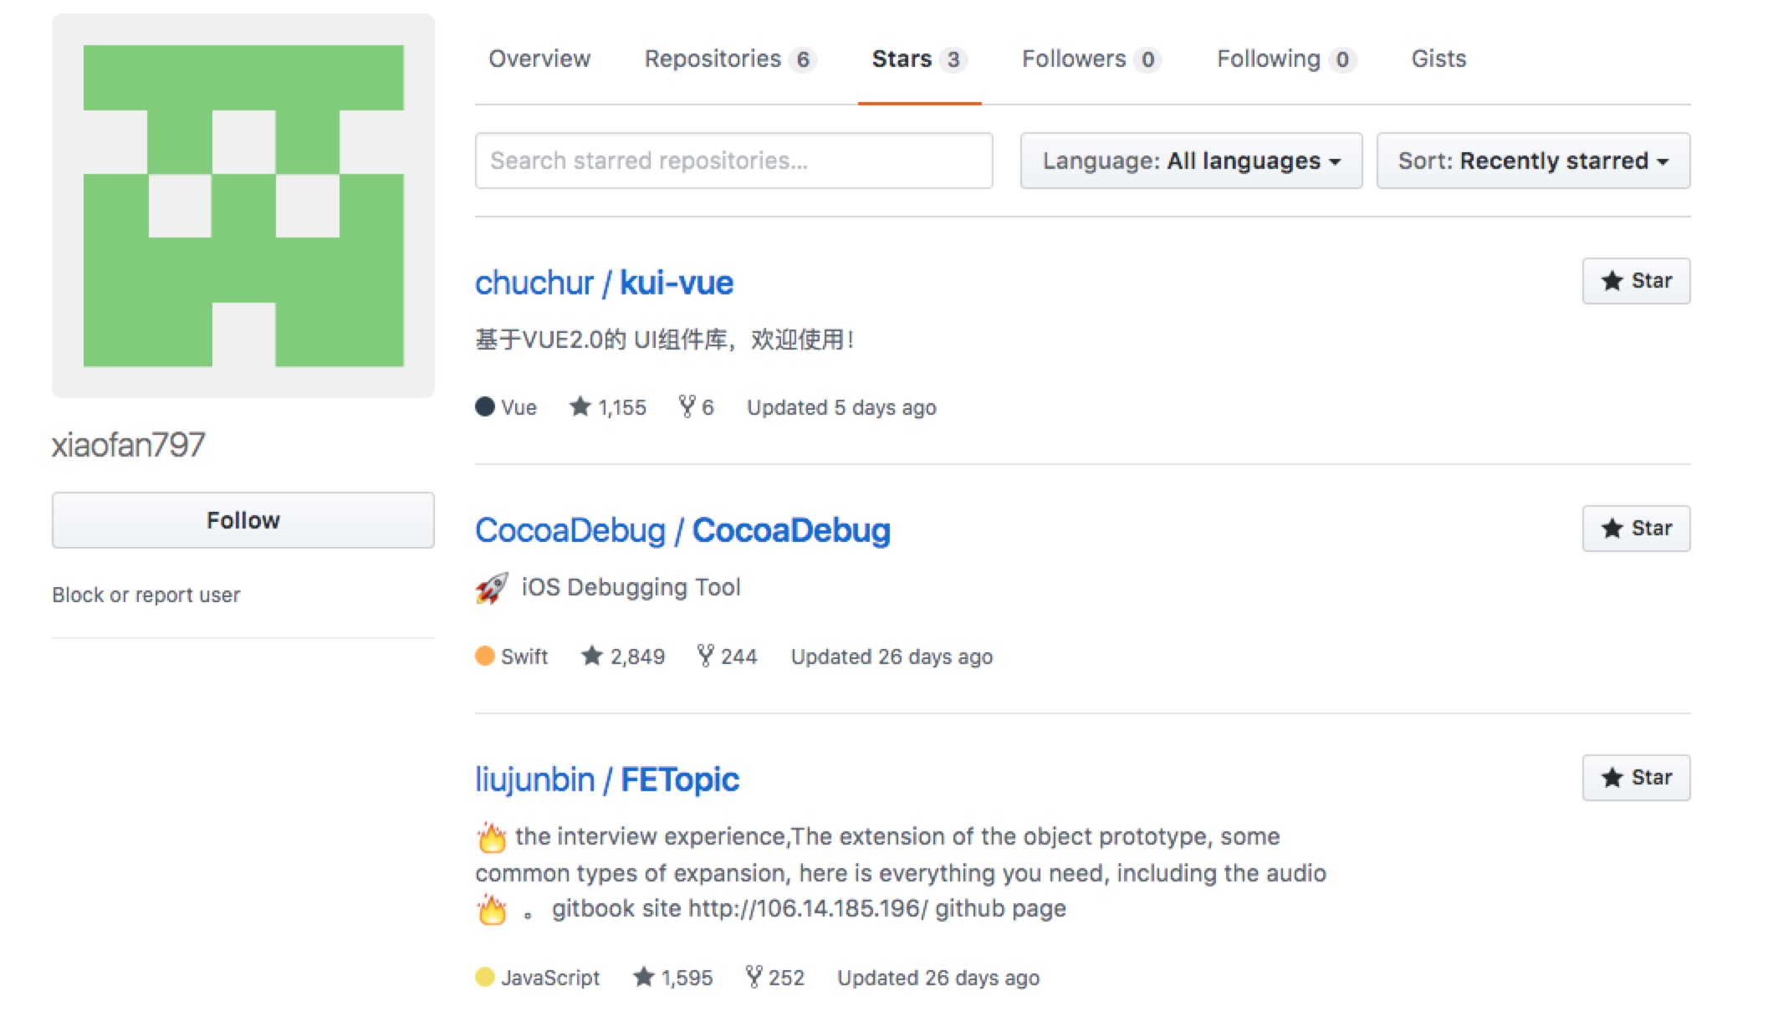Click the star icon in FETopic Star button
This screenshot has height=1027, width=1773.
[1612, 778]
